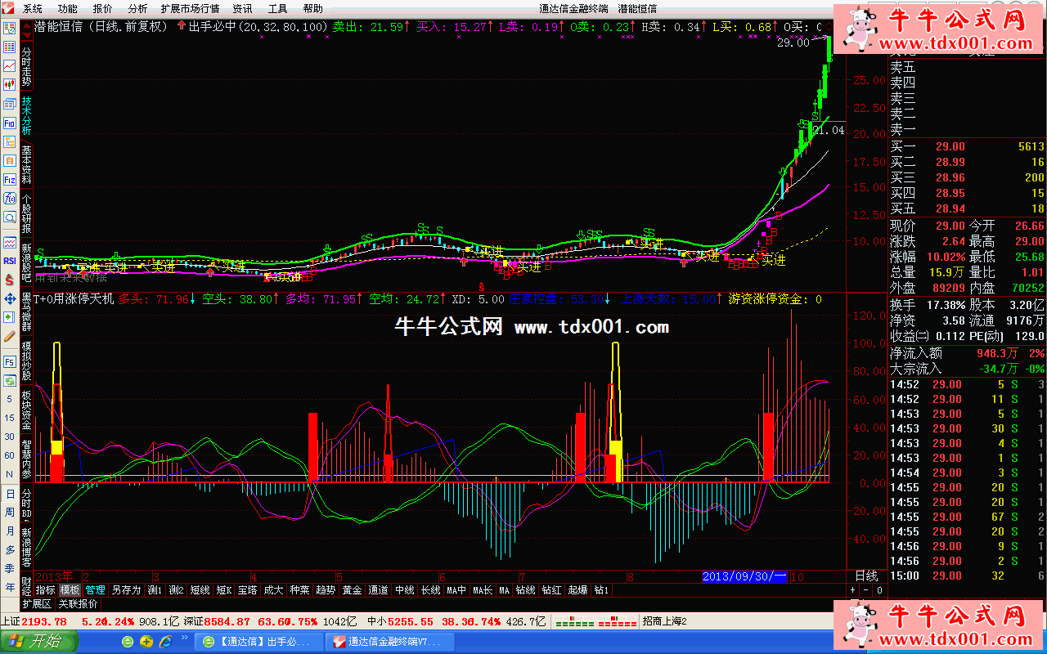Select the multi-period (多) button
This screenshot has width=1047, height=654.
10,549
